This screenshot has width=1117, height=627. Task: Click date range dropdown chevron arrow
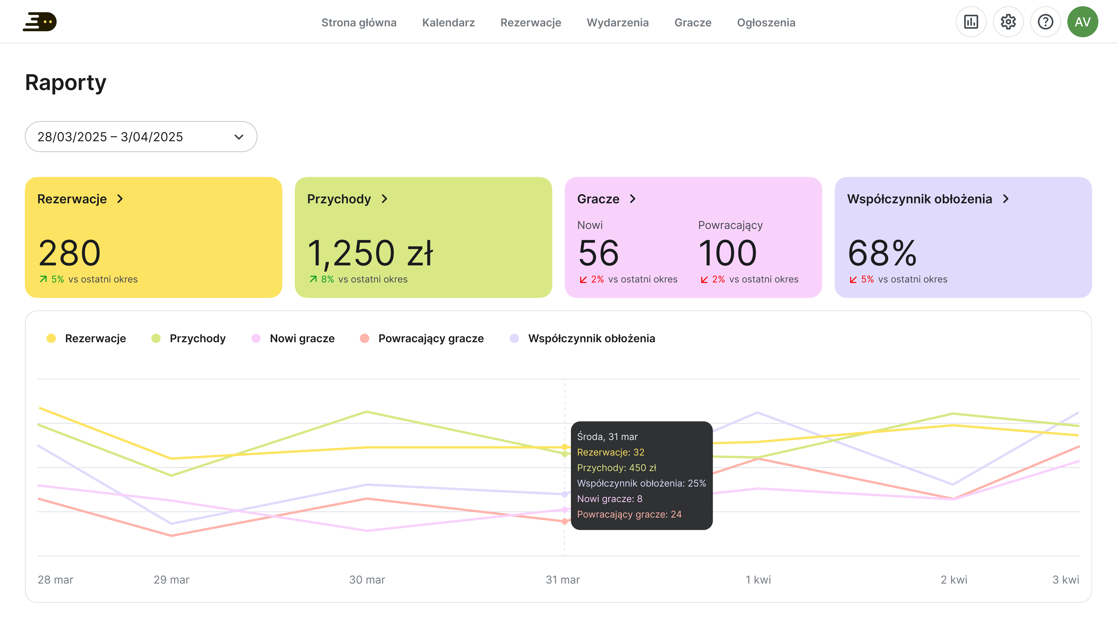click(x=238, y=137)
